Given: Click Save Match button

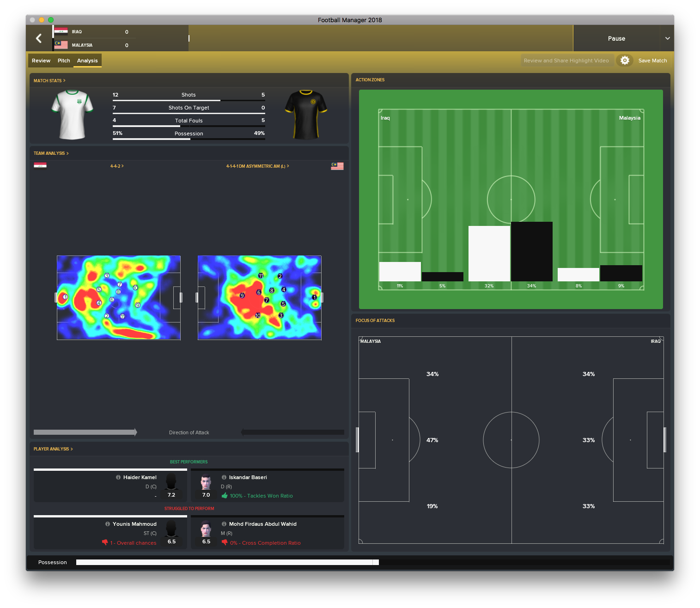Looking at the screenshot, I should pos(652,61).
